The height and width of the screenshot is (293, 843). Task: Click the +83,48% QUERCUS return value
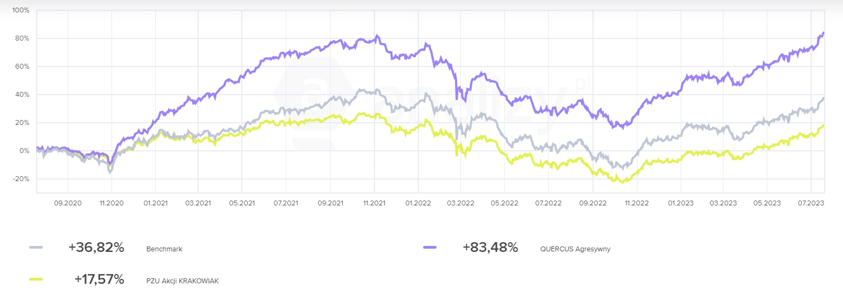point(490,248)
